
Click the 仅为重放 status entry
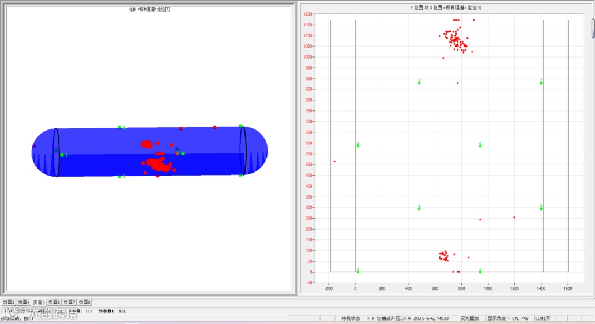pos(469,318)
